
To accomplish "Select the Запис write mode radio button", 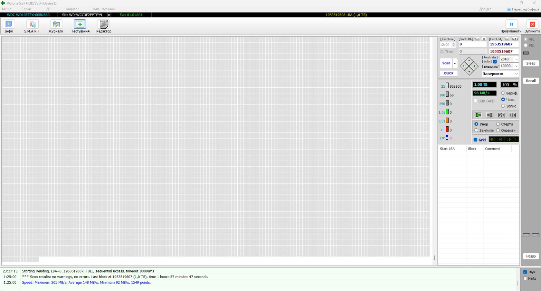I will (x=503, y=106).
